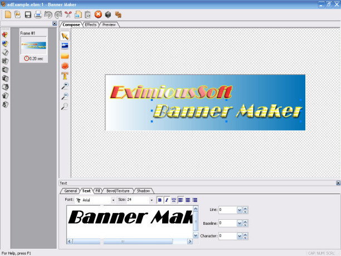Open the General properties tab

[x=70, y=191]
